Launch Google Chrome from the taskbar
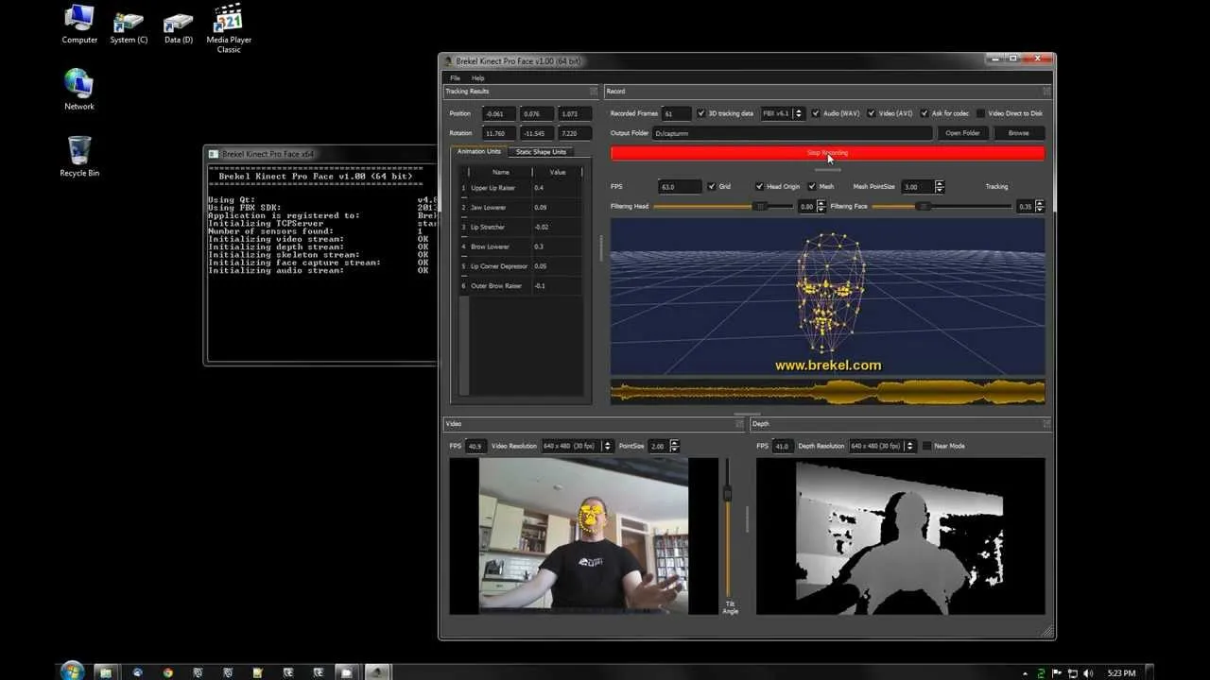The height and width of the screenshot is (680, 1210). (167, 672)
